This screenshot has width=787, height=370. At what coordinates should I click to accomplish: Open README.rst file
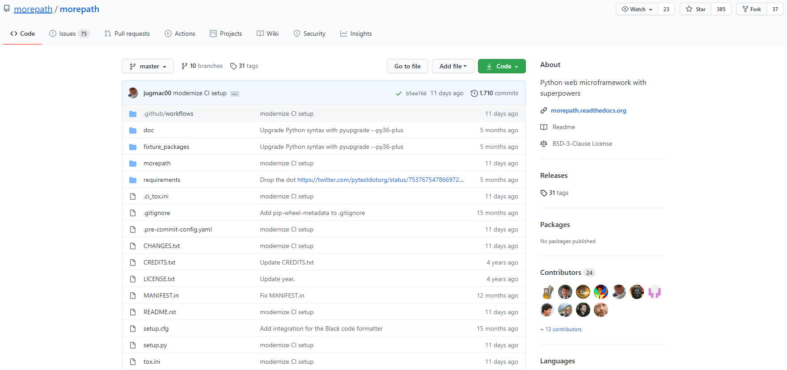click(160, 312)
